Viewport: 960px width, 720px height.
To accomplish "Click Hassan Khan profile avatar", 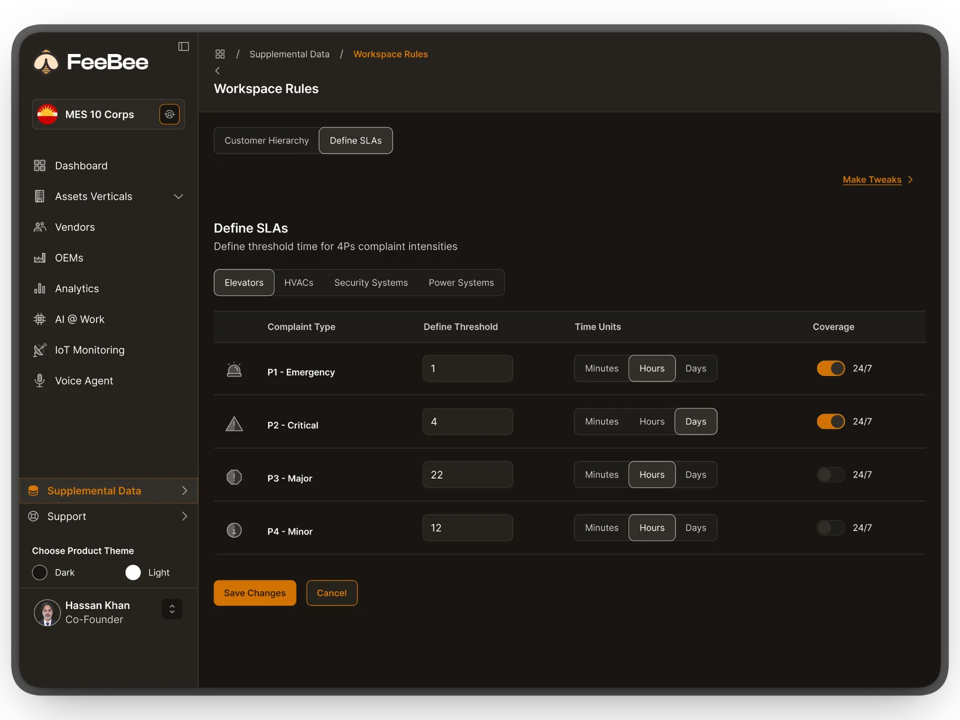I will (x=47, y=613).
